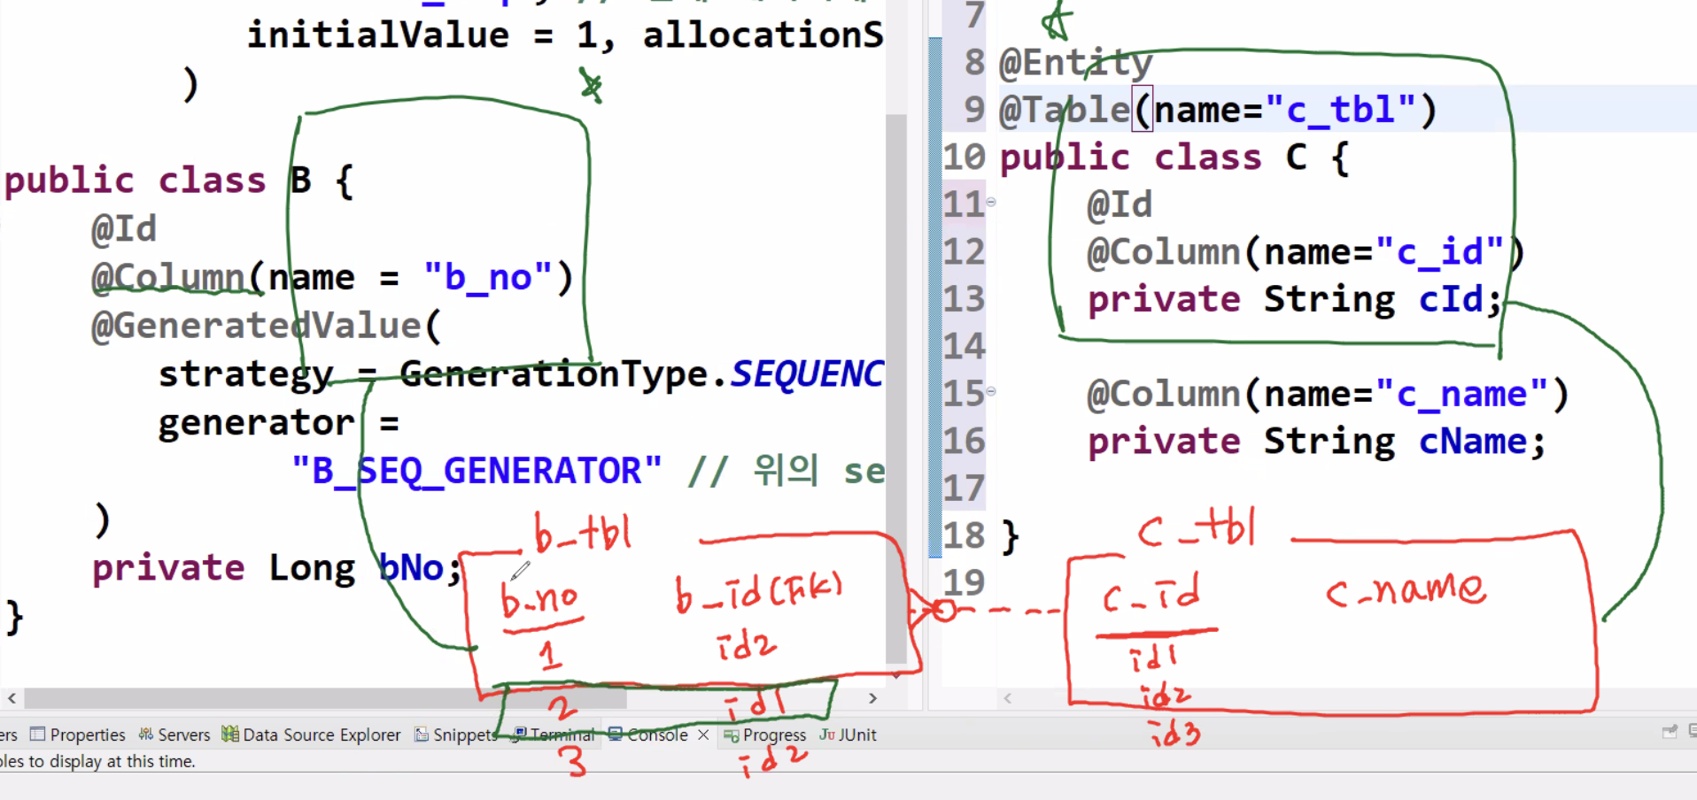Select the Snippets view tab
The image size is (1697, 800).
point(456,735)
